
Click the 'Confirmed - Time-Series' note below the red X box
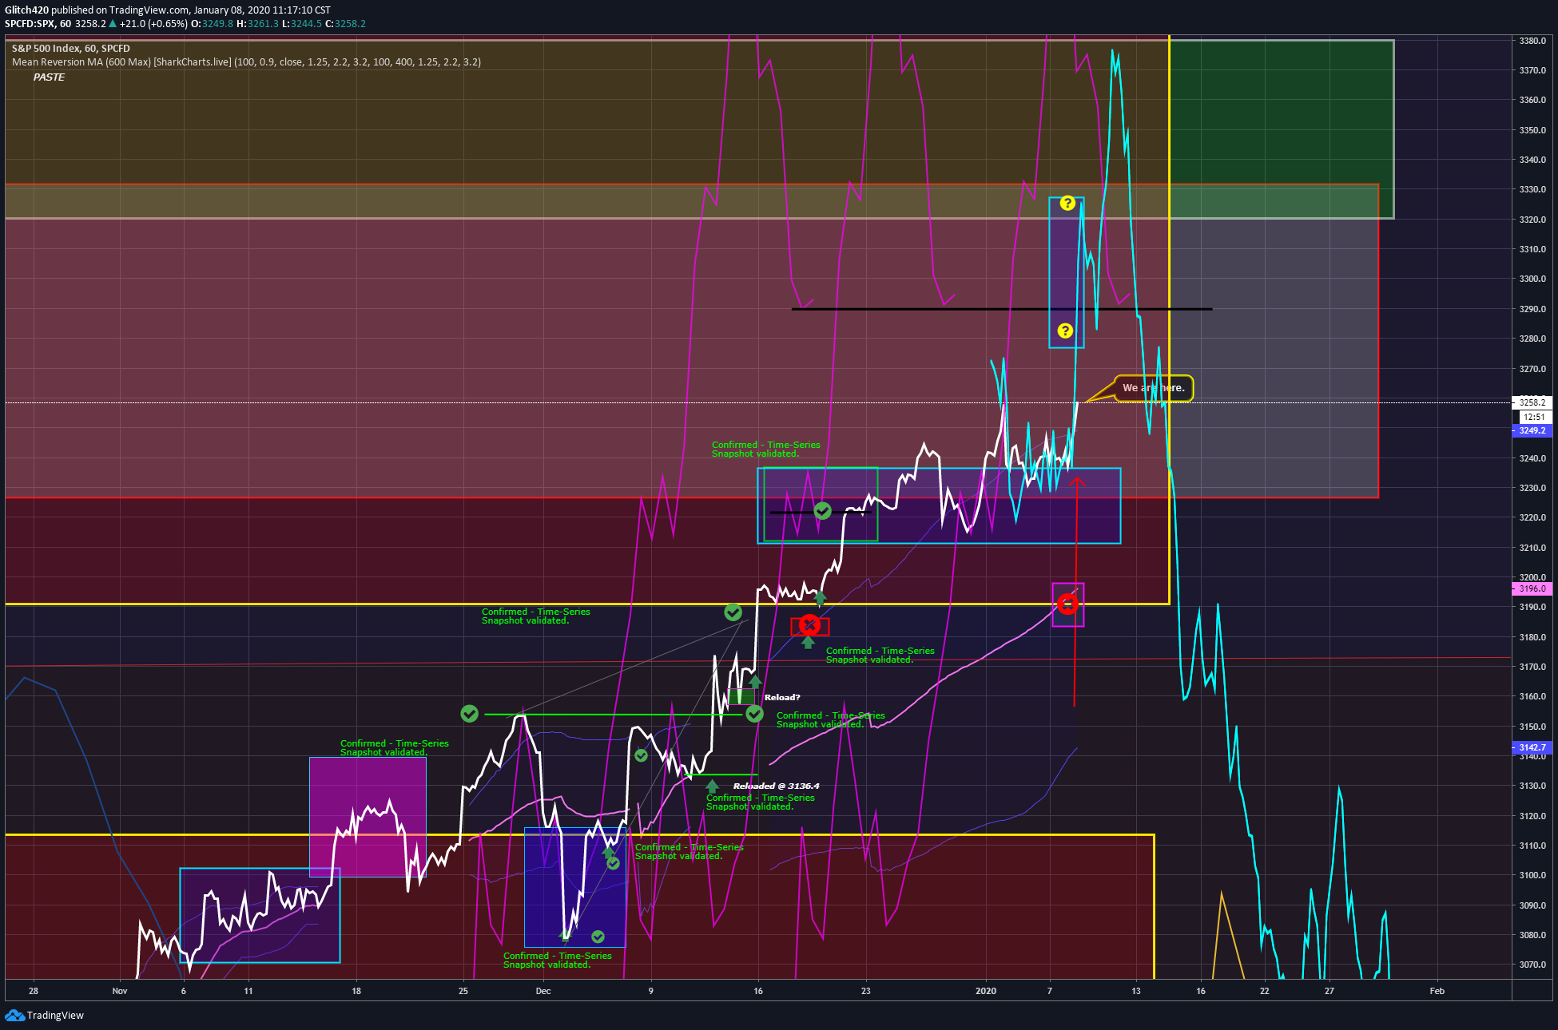[x=880, y=655]
